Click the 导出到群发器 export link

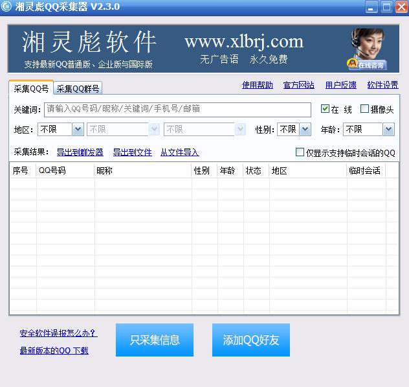click(x=80, y=152)
